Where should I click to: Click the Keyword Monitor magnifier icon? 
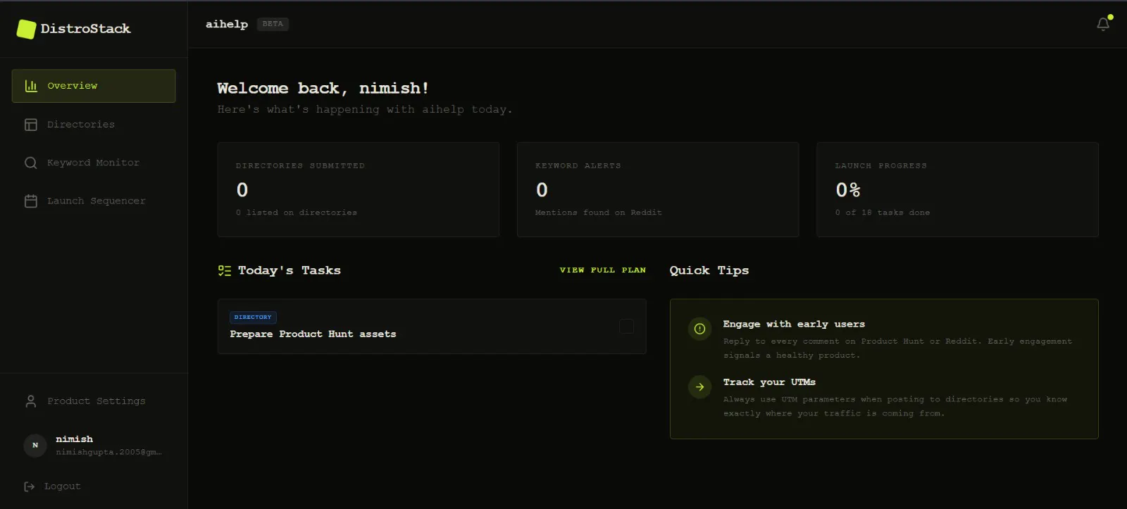31,163
